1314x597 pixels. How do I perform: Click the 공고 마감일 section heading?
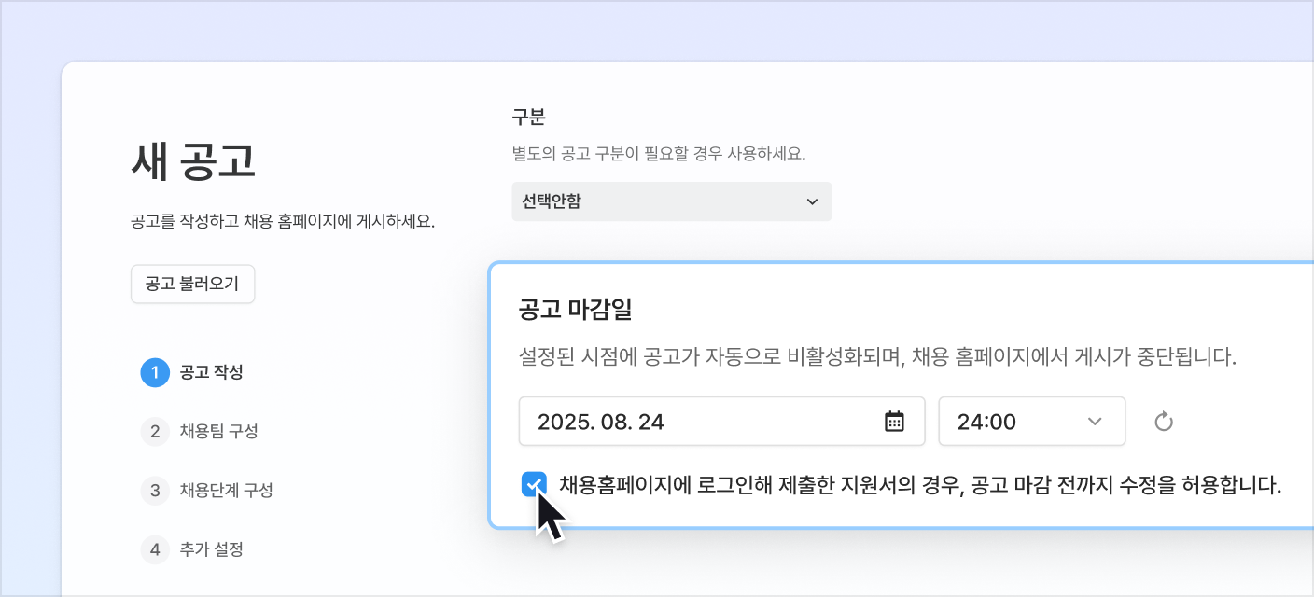click(575, 310)
